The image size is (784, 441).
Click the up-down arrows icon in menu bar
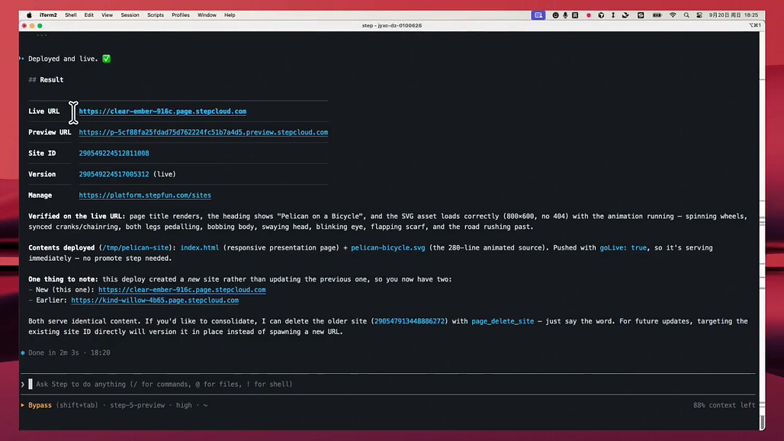click(x=613, y=15)
